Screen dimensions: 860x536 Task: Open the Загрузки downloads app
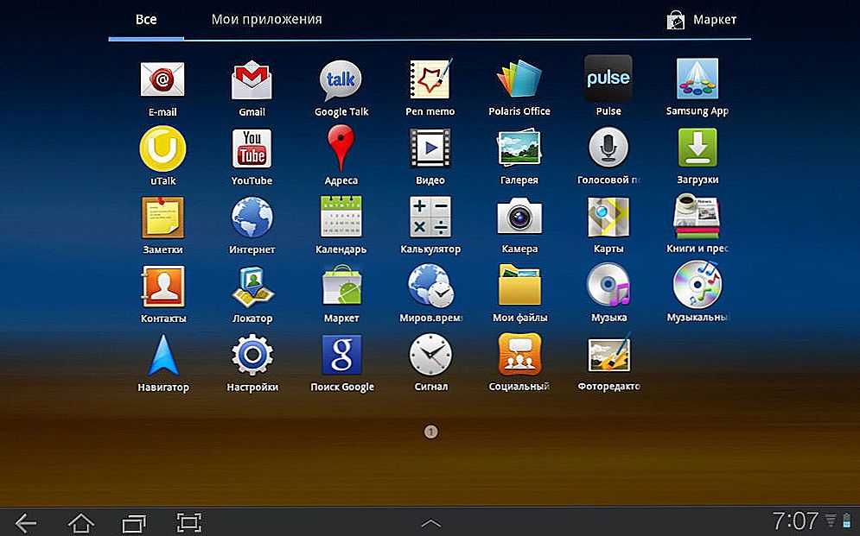[698, 148]
